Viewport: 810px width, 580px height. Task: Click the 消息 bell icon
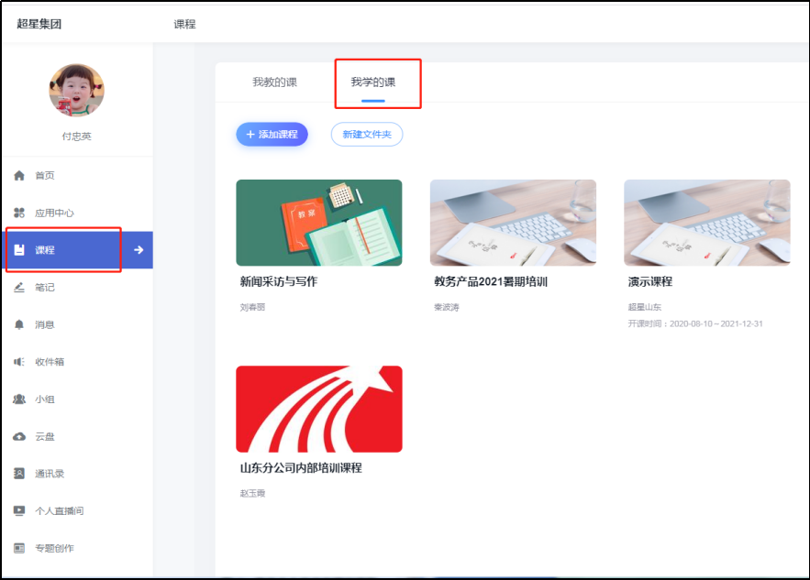(19, 324)
